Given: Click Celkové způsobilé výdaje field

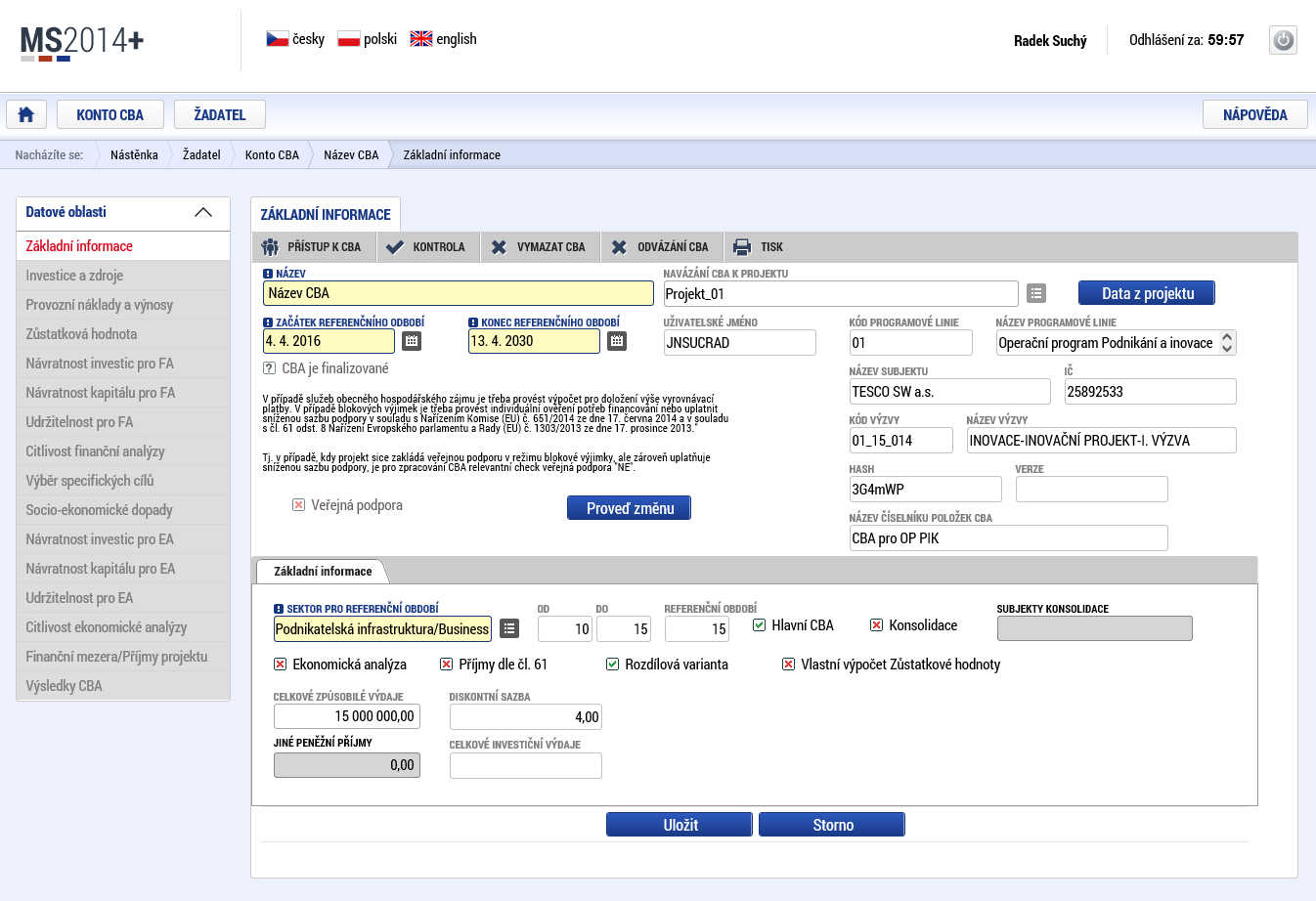Looking at the screenshot, I should pyautogui.click(x=347, y=716).
